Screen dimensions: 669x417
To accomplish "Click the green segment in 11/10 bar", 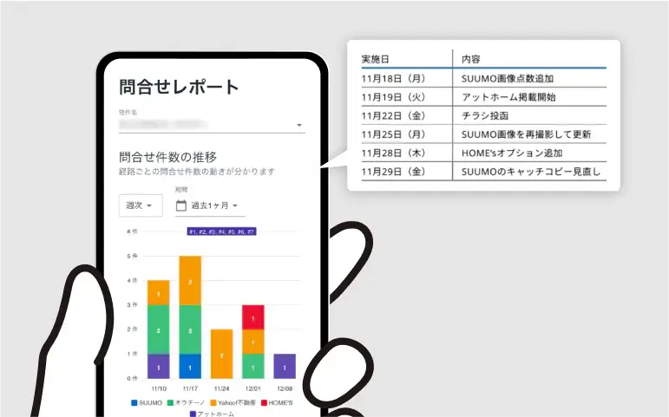I will pos(158,329).
